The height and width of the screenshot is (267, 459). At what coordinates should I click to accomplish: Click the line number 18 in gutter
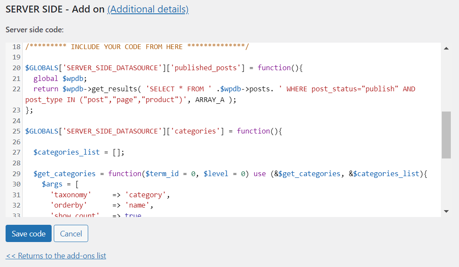click(16, 47)
